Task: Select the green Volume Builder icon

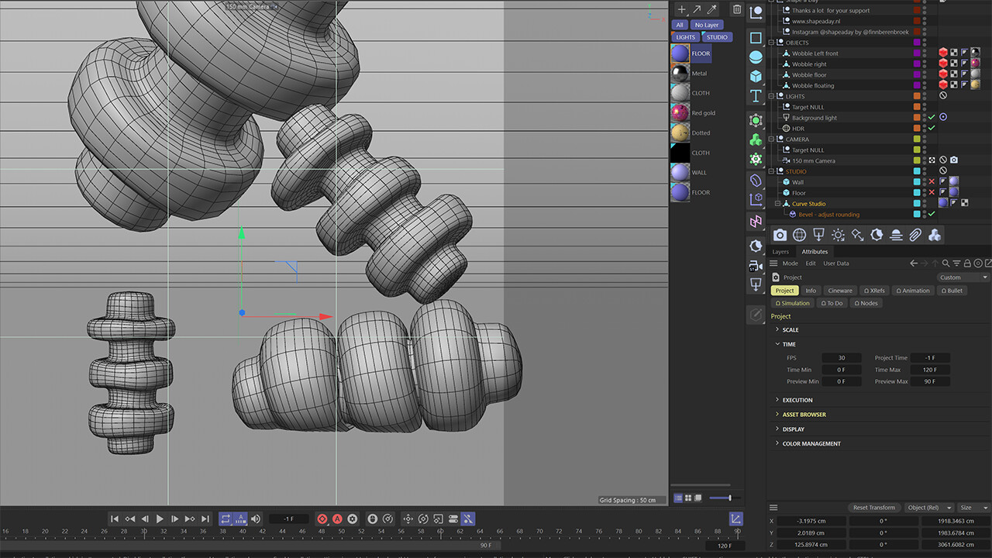Action: tap(756, 139)
